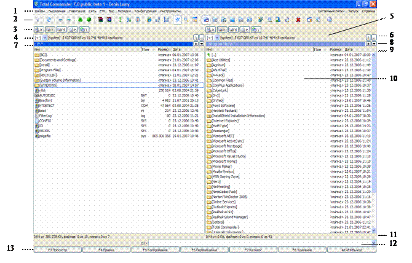Screen dimensions: 412x263
Task: Go to parent directory button in right panel
Action: (374, 37)
